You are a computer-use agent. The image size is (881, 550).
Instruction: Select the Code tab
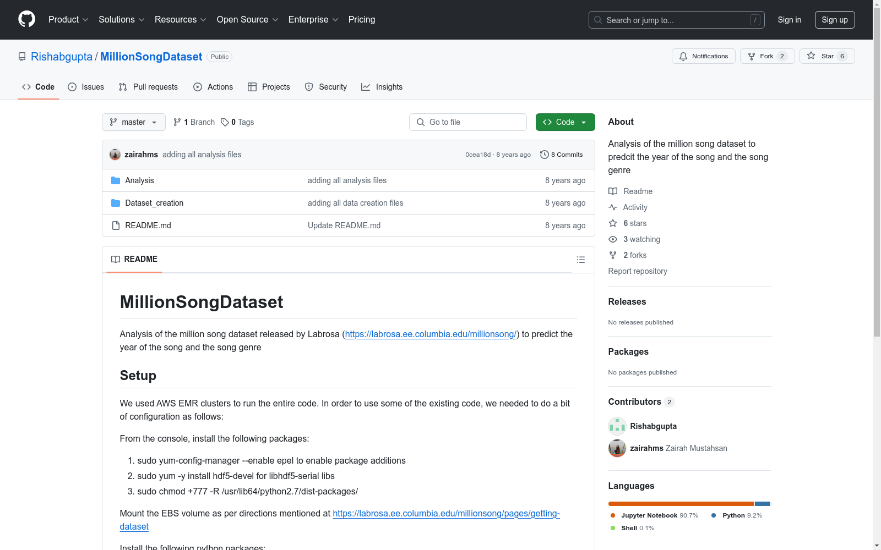coord(39,87)
